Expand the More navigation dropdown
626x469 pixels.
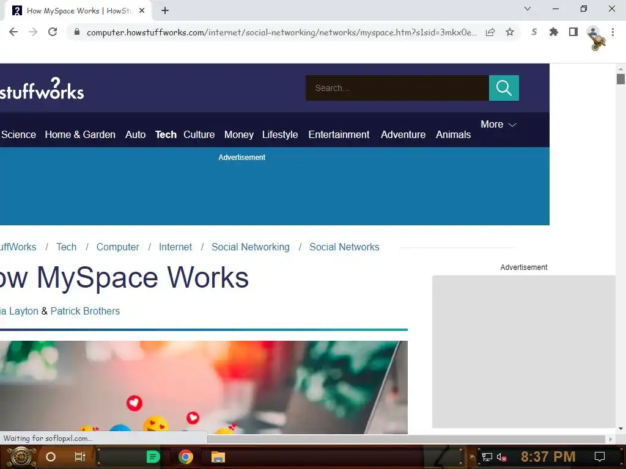pyautogui.click(x=498, y=125)
